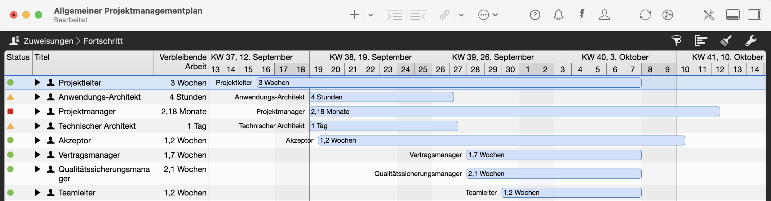Expand the Projektleiter row disclosure triangle
Screen dimensions: 771x201
(x=37, y=82)
